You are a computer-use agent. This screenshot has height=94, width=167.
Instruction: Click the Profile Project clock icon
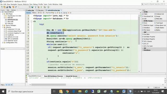48,7
